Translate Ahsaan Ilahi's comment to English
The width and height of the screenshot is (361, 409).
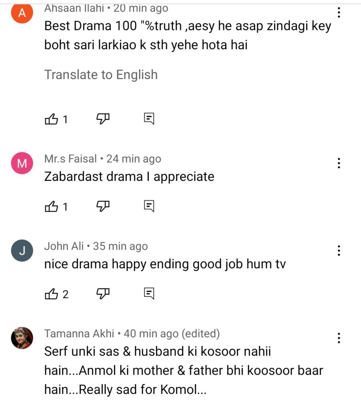coord(101,75)
